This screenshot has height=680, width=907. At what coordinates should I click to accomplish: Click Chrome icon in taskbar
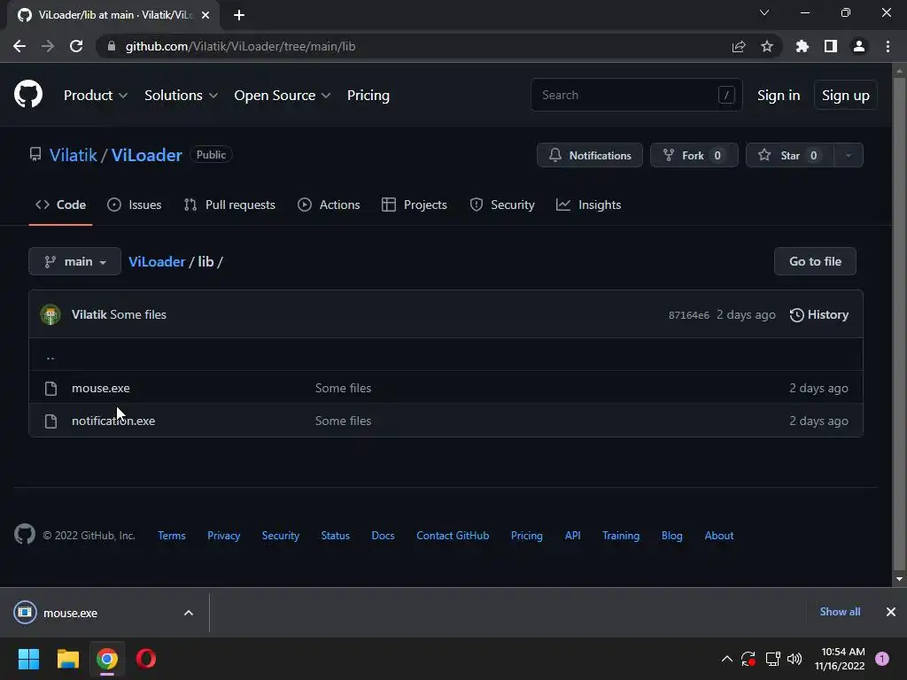tap(107, 659)
